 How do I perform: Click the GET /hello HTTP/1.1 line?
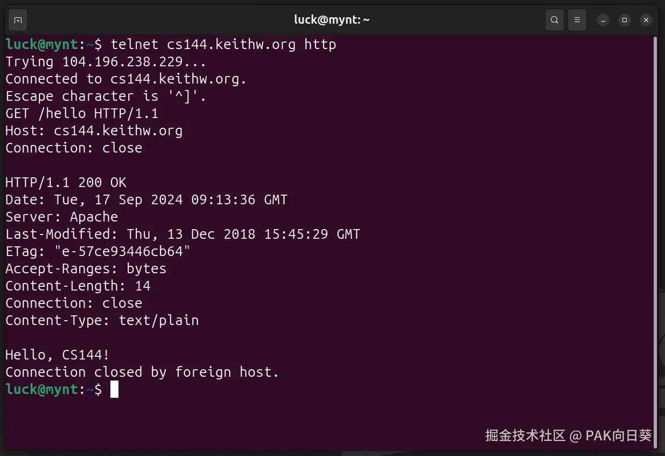pyautogui.click(x=82, y=113)
